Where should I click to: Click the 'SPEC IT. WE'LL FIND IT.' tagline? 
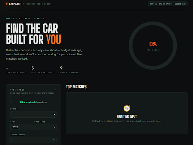(x=28, y=19)
